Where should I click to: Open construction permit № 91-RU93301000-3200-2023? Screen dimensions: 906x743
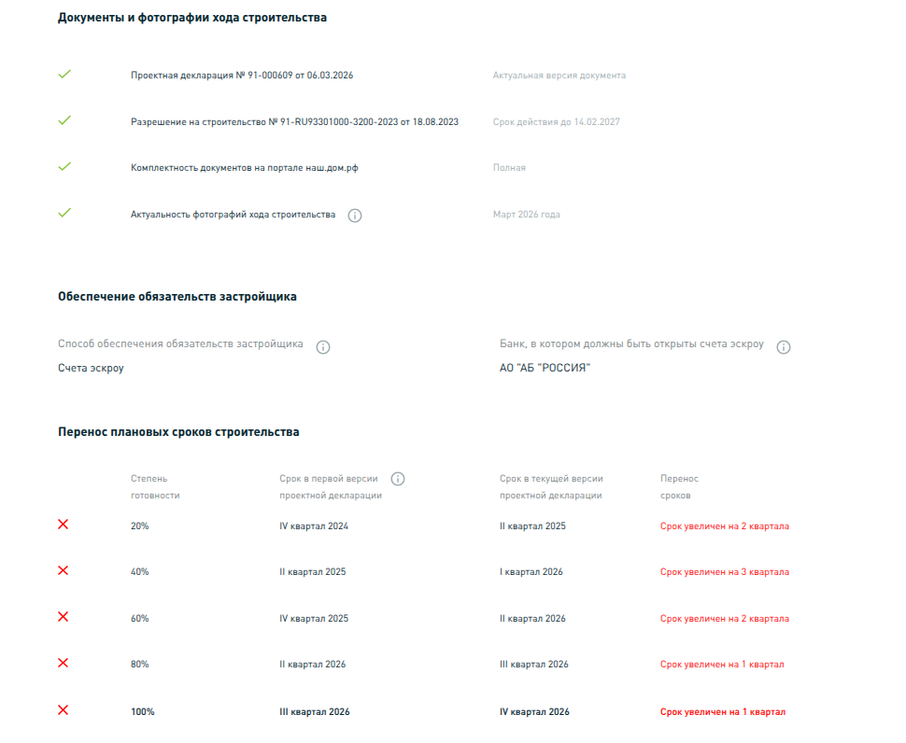pyautogui.click(x=294, y=122)
